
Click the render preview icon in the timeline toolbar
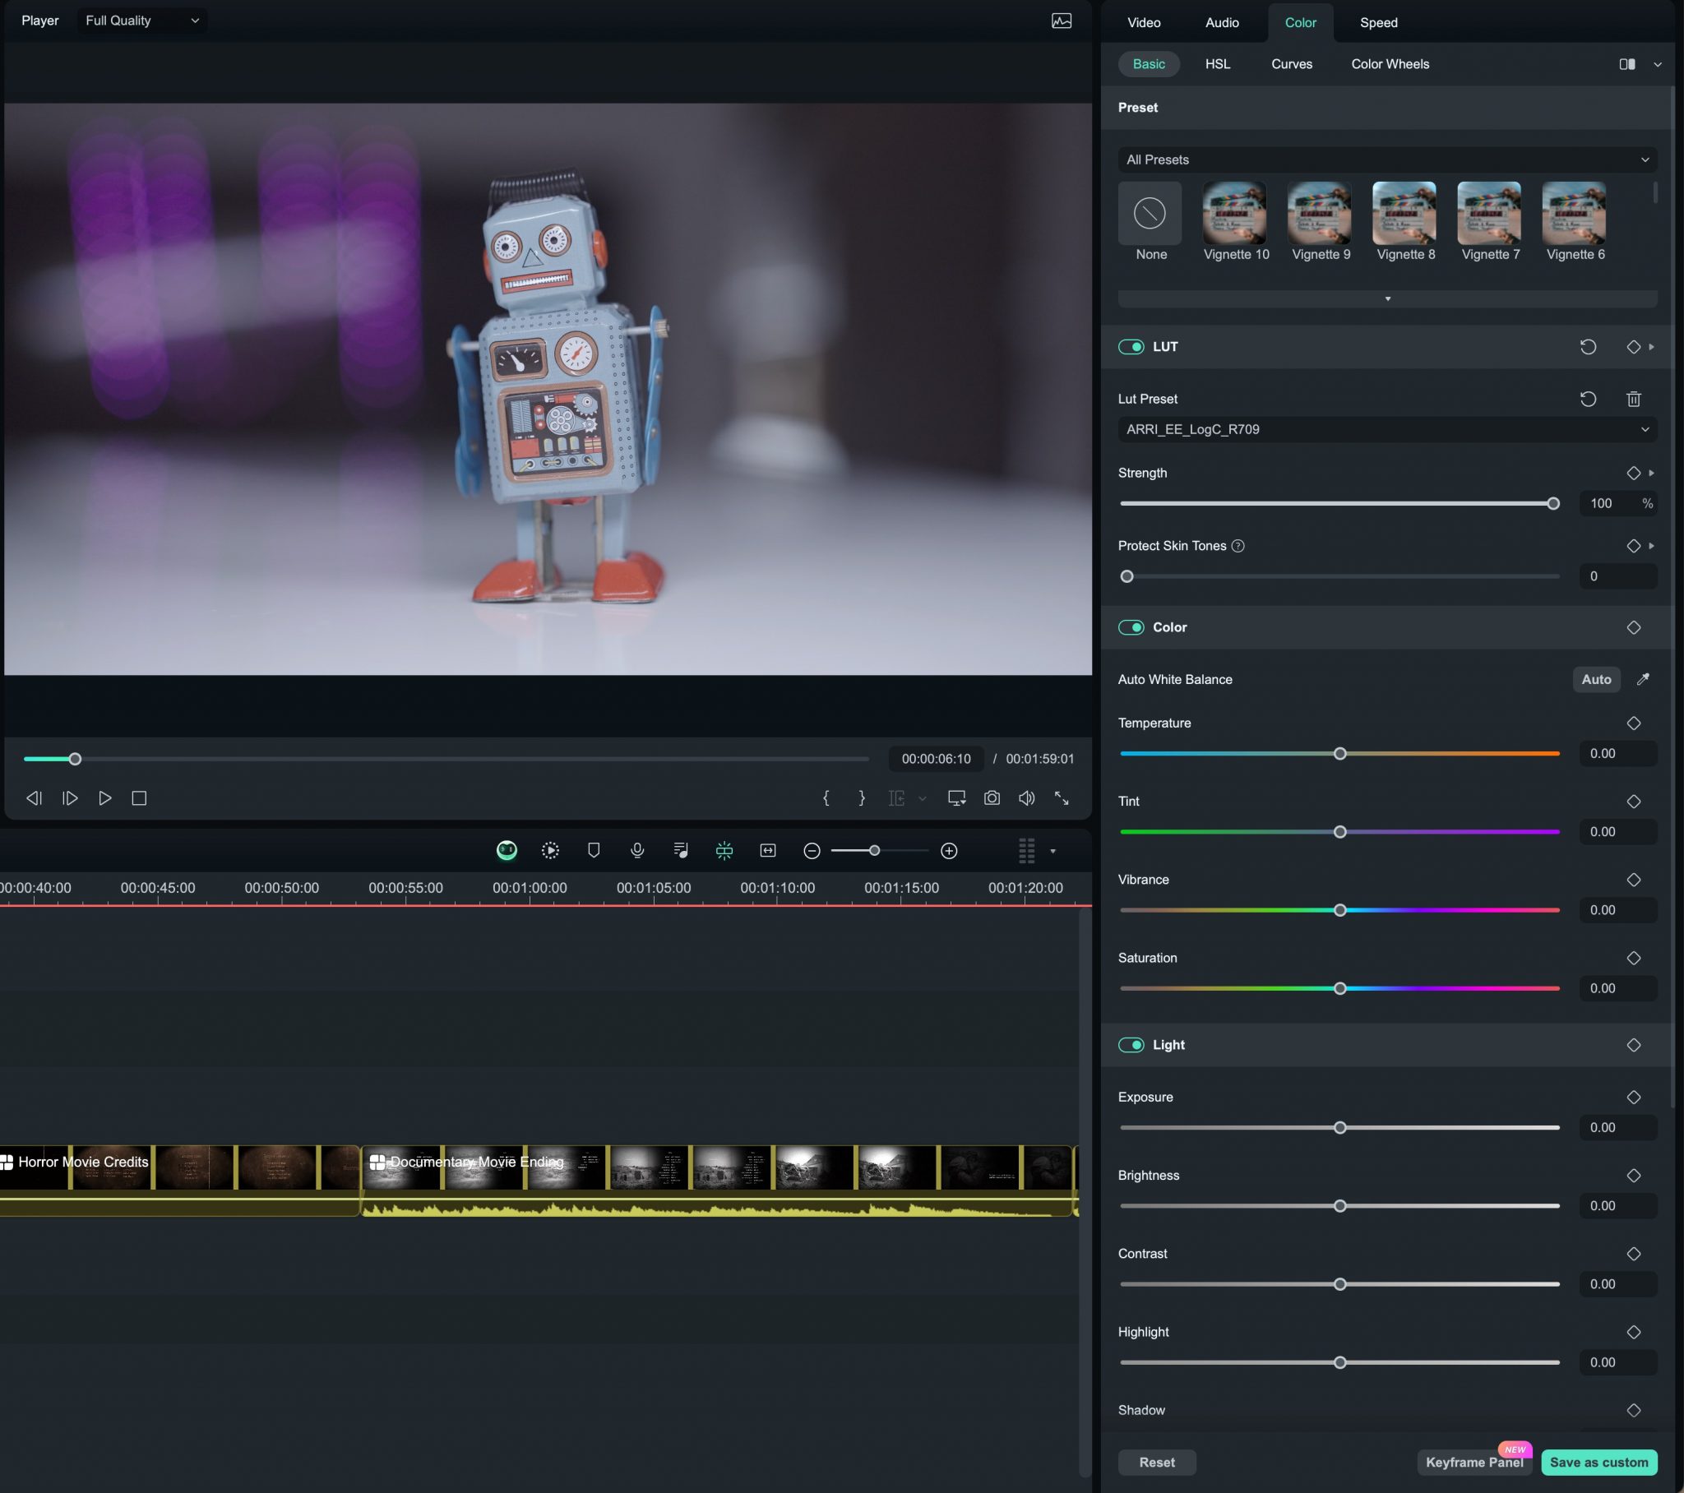(x=549, y=850)
